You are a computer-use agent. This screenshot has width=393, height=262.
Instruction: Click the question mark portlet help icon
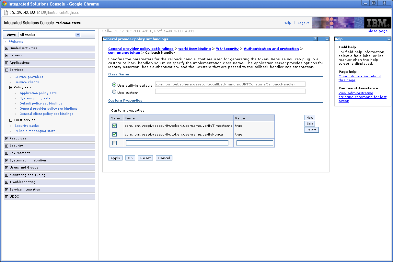315,39
